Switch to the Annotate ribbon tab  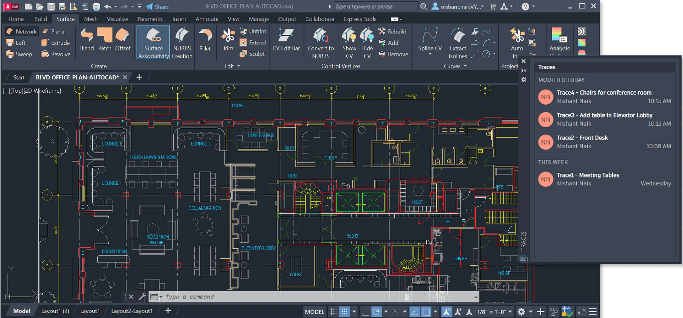pos(207,19)
